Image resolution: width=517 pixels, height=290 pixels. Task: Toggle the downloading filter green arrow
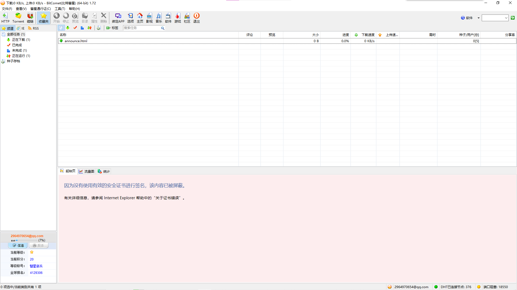(x=68, y=28)
